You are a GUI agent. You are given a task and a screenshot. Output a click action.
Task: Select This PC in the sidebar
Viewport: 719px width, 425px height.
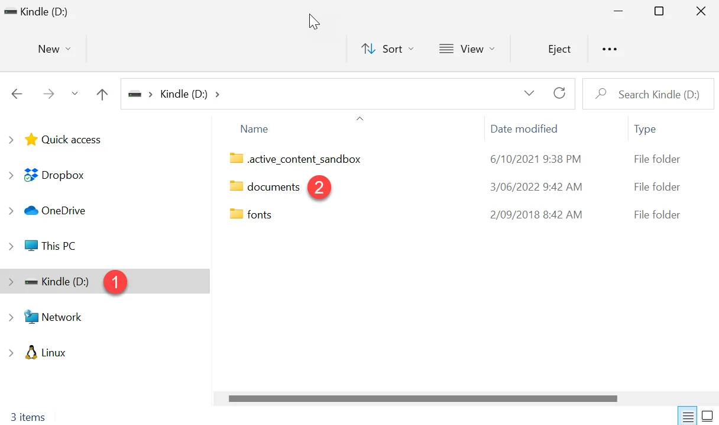(58, 246)
